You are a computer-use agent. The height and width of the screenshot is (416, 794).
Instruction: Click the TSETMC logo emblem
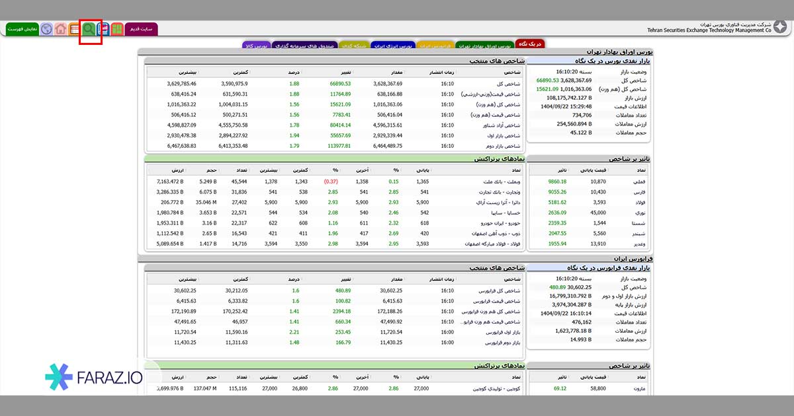(780, 27)
